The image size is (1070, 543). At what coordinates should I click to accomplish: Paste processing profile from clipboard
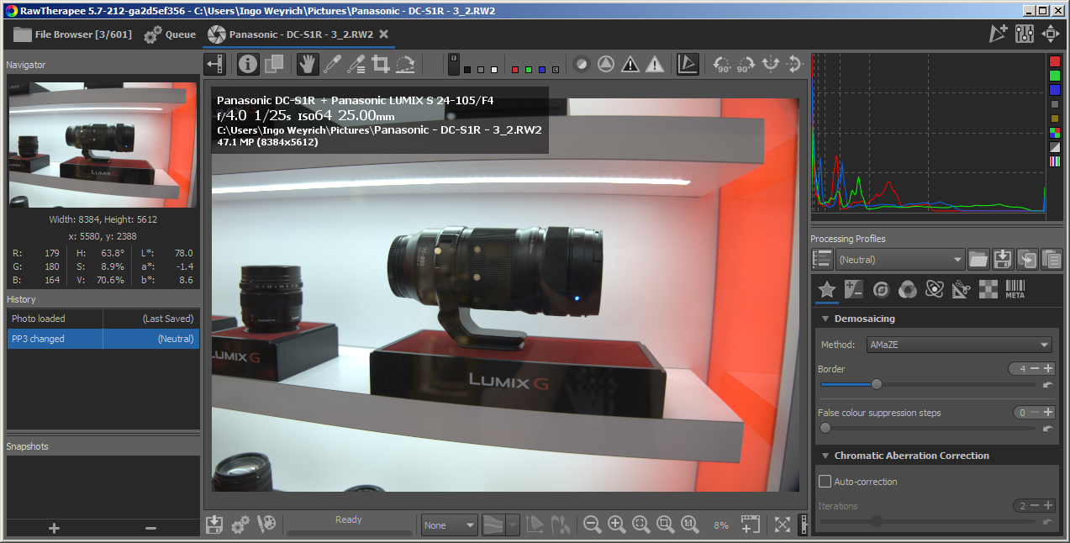pos(1051,260)
